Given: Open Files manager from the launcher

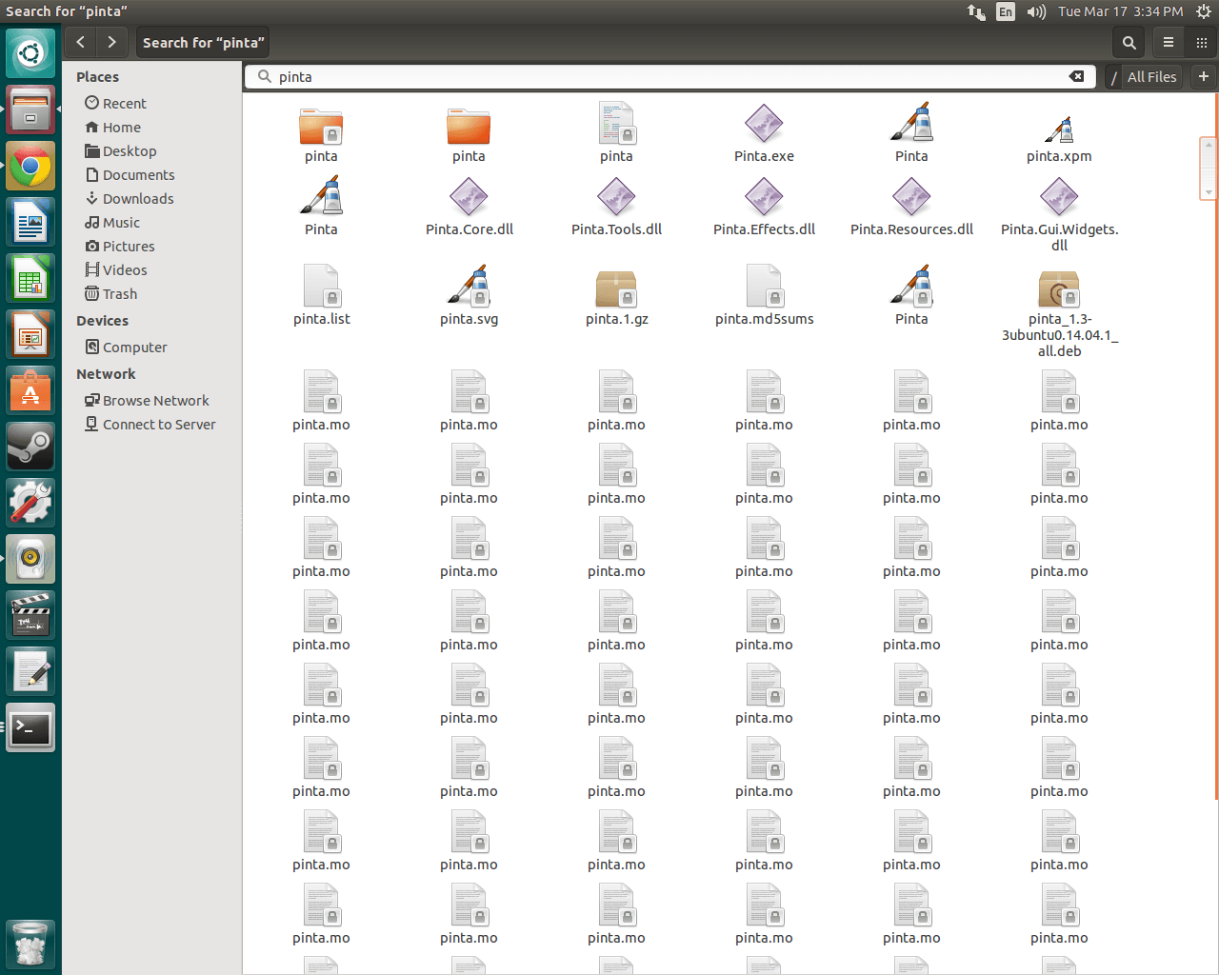Looking at the screenshot, I should pos(30,109).
